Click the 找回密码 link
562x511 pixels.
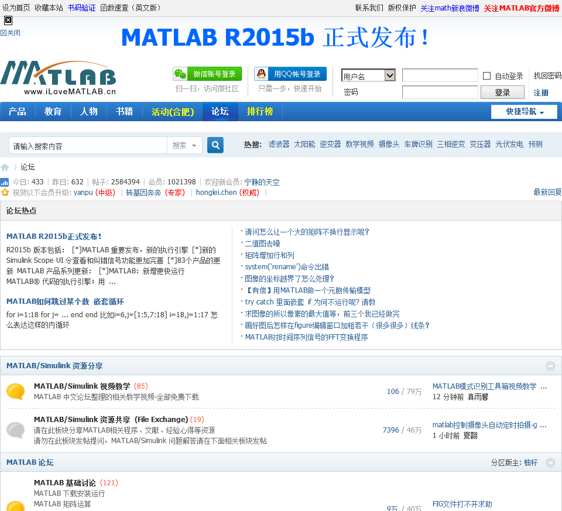pyautogui.click(x=547, y=76)
